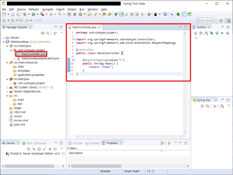Click the Pivotal tc Server icon

point(8,154)
